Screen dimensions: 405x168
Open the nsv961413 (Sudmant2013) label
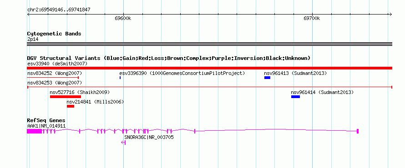point(295,73)
